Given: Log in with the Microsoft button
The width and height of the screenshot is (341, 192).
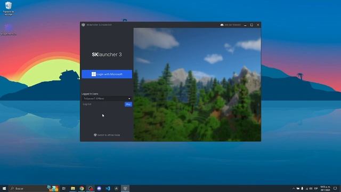Looking at the screenshot, I should click(x=107, y=74).
